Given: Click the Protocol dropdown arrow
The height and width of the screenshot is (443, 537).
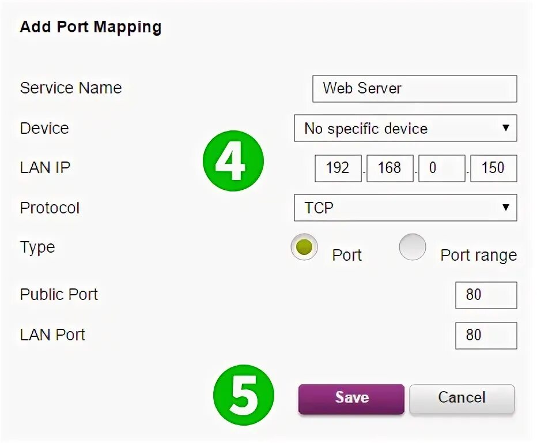Looking at the screenshot, I should point(505,208).
